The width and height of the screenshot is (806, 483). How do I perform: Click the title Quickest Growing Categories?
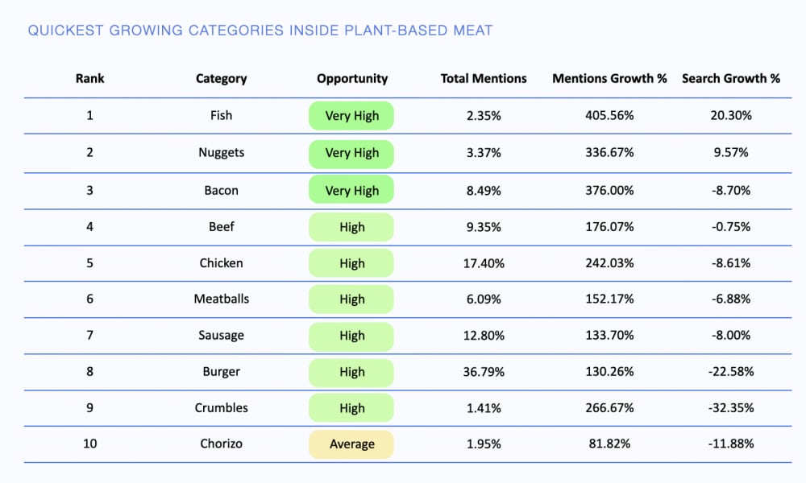[x=260, y=31]
